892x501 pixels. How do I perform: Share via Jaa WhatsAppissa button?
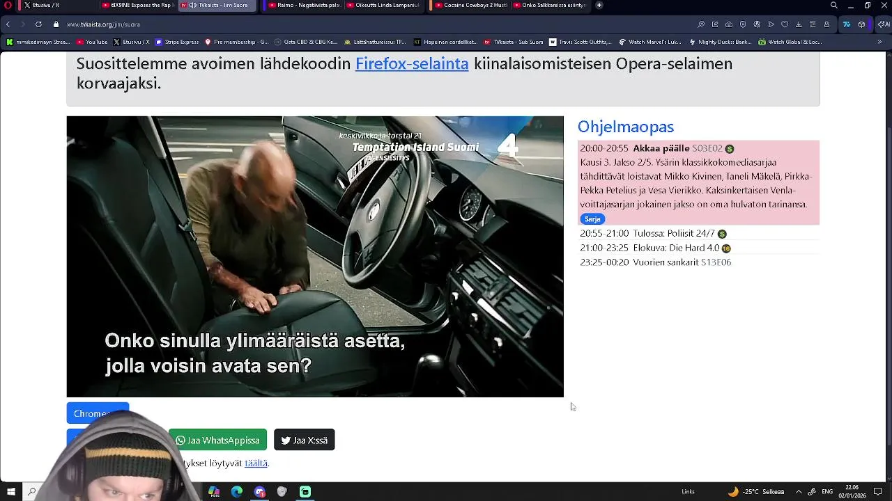tap(217, 440)
